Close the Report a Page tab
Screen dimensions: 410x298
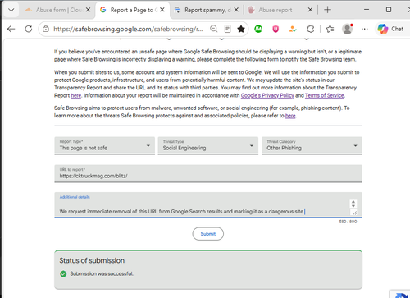click(162, 10)
